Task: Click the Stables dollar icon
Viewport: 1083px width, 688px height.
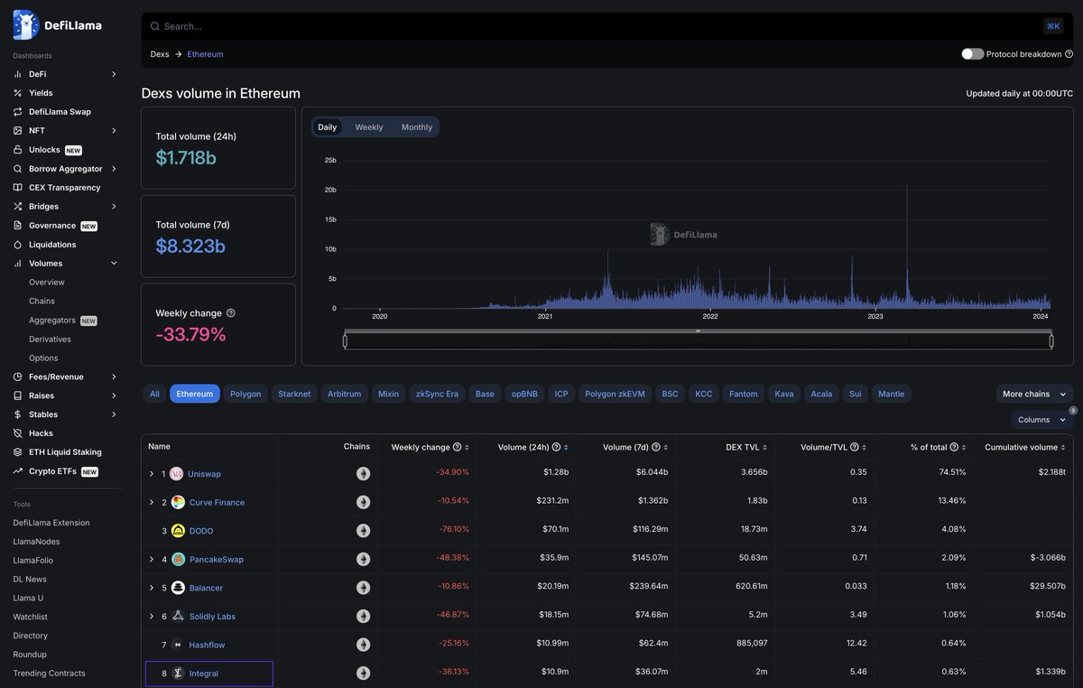Action: tap(18, 414)
